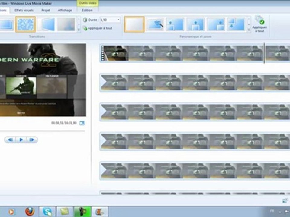Click the playhead marker on the first timeline row
290x217 pixels.
point(264,53)
